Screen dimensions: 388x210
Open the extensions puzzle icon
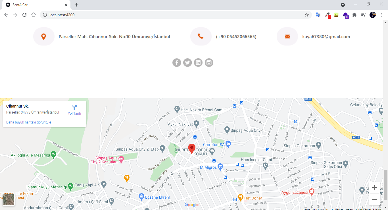pyautogui.click(x=354, y=15)
